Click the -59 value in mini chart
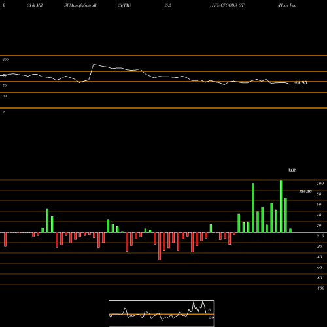Screen dimensions: 327x327 tap(211, 318)
